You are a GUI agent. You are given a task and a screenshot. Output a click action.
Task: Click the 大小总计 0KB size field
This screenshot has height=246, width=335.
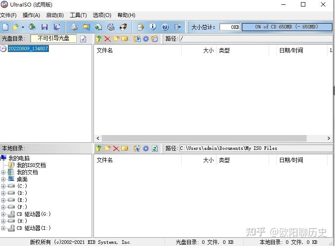[x=230, y=27]
